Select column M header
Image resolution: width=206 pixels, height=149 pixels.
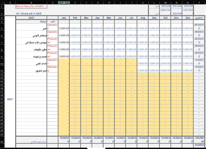(x=166, y=2)
